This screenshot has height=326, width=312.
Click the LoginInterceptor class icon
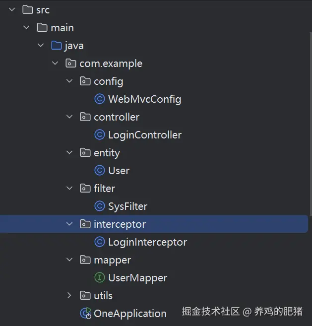coord(99,242)
